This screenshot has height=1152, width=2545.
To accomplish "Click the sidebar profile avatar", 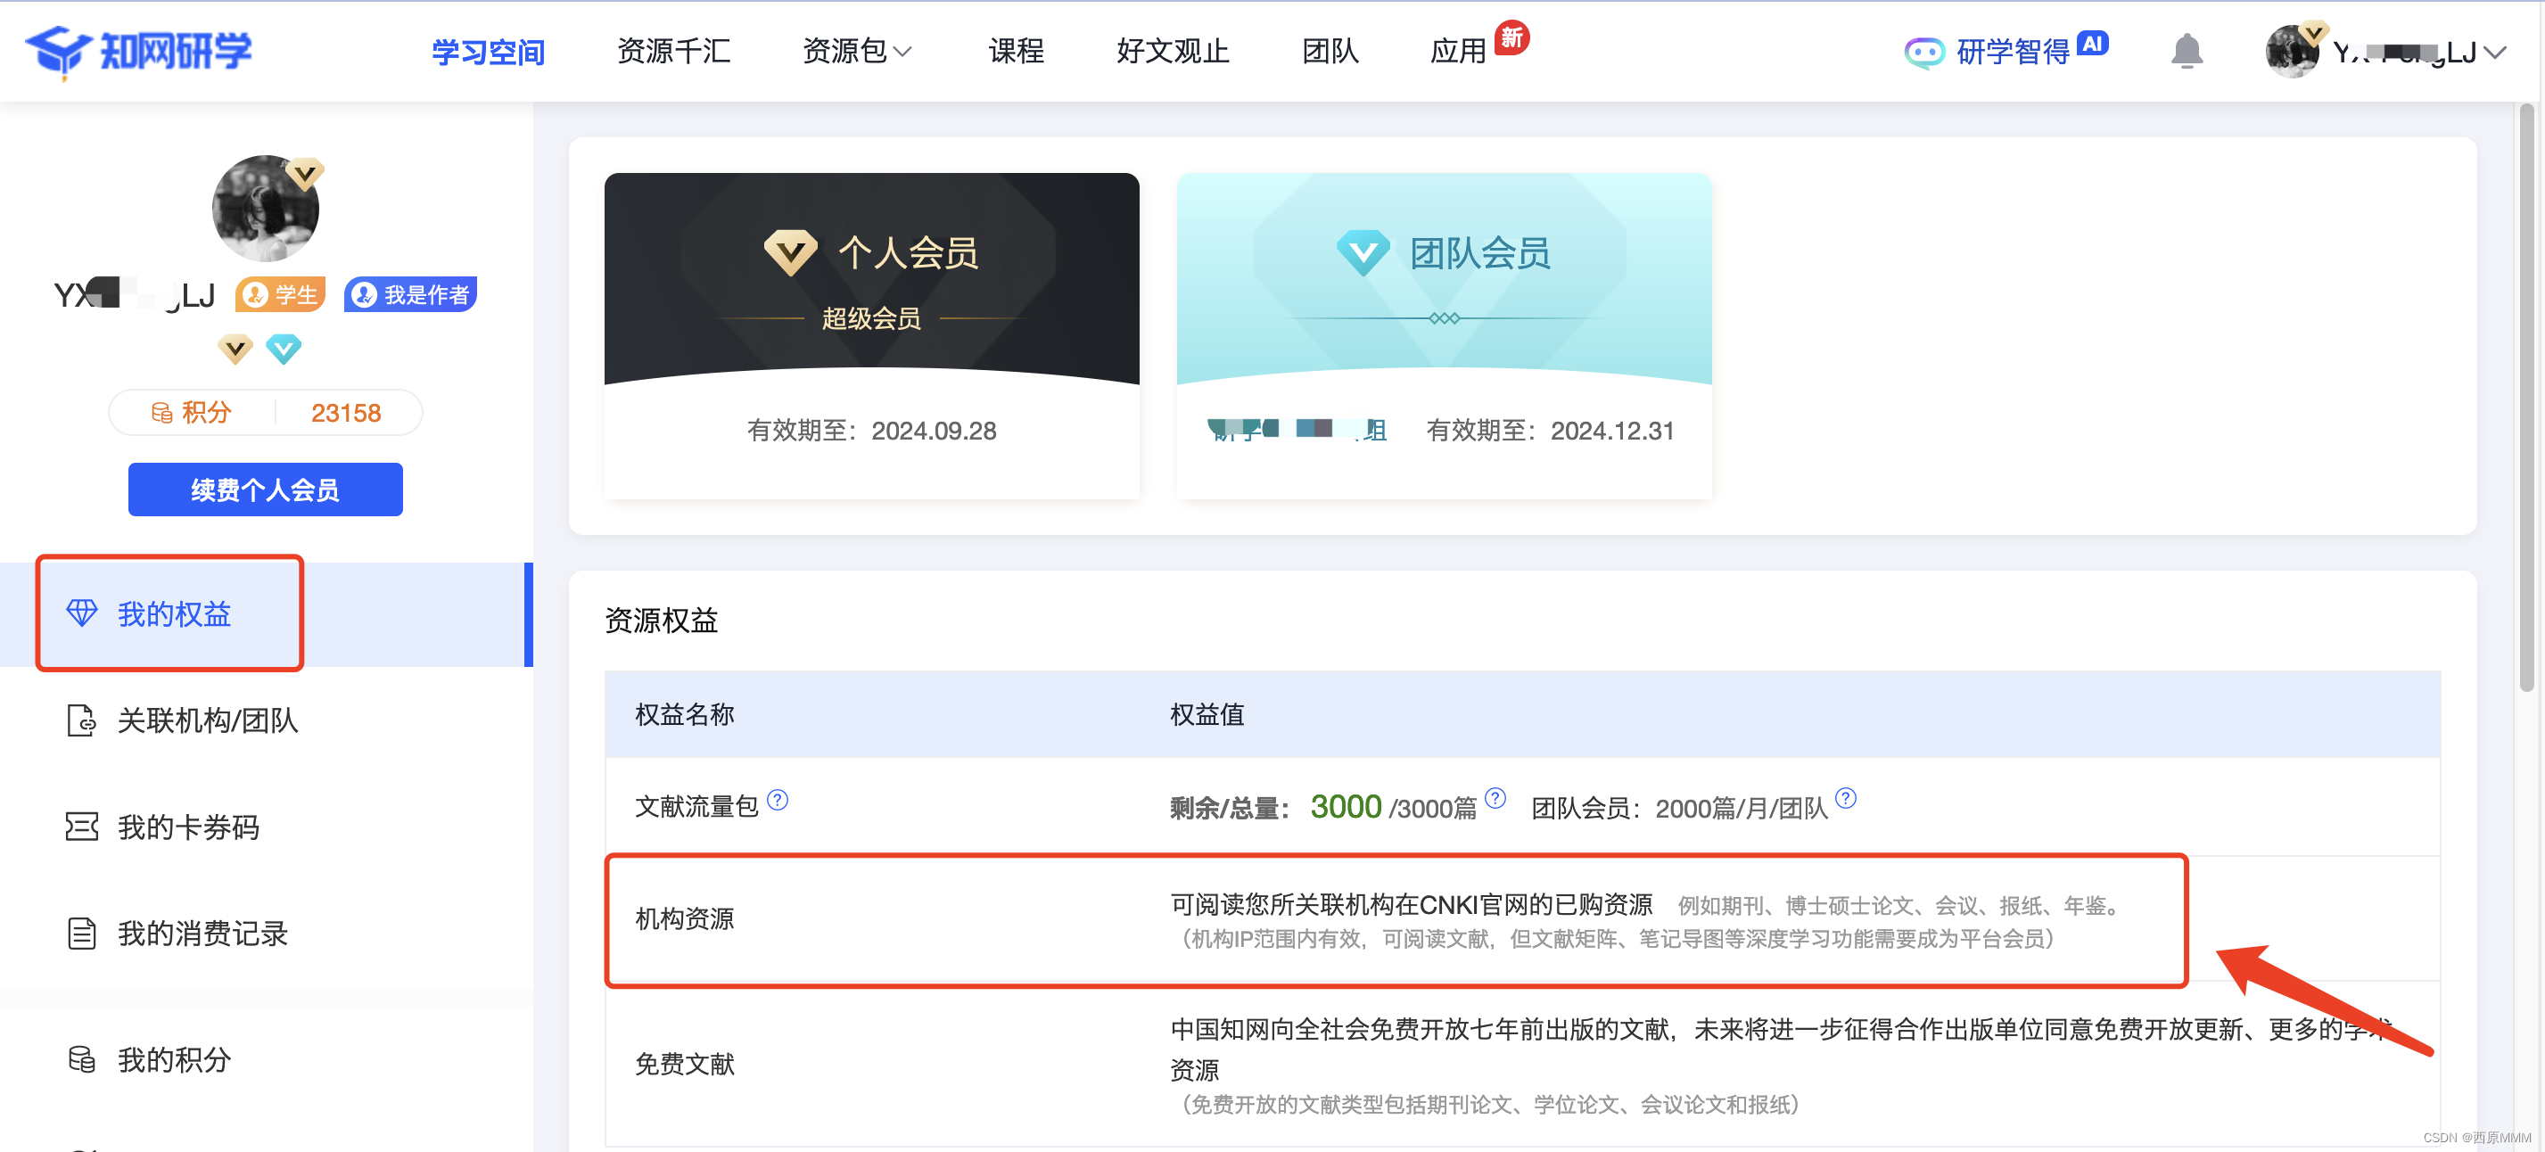I will (265, 209).
